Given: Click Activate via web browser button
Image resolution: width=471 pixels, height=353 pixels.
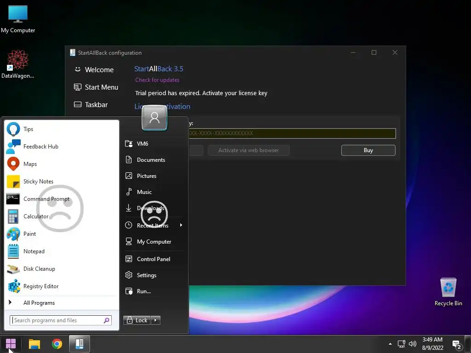Looking at the screenshot, I should coord(249,150).
